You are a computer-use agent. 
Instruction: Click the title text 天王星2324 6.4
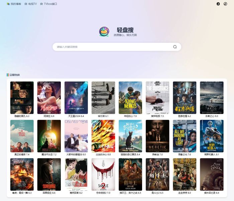pyautogui.click(x=76, y=116)
